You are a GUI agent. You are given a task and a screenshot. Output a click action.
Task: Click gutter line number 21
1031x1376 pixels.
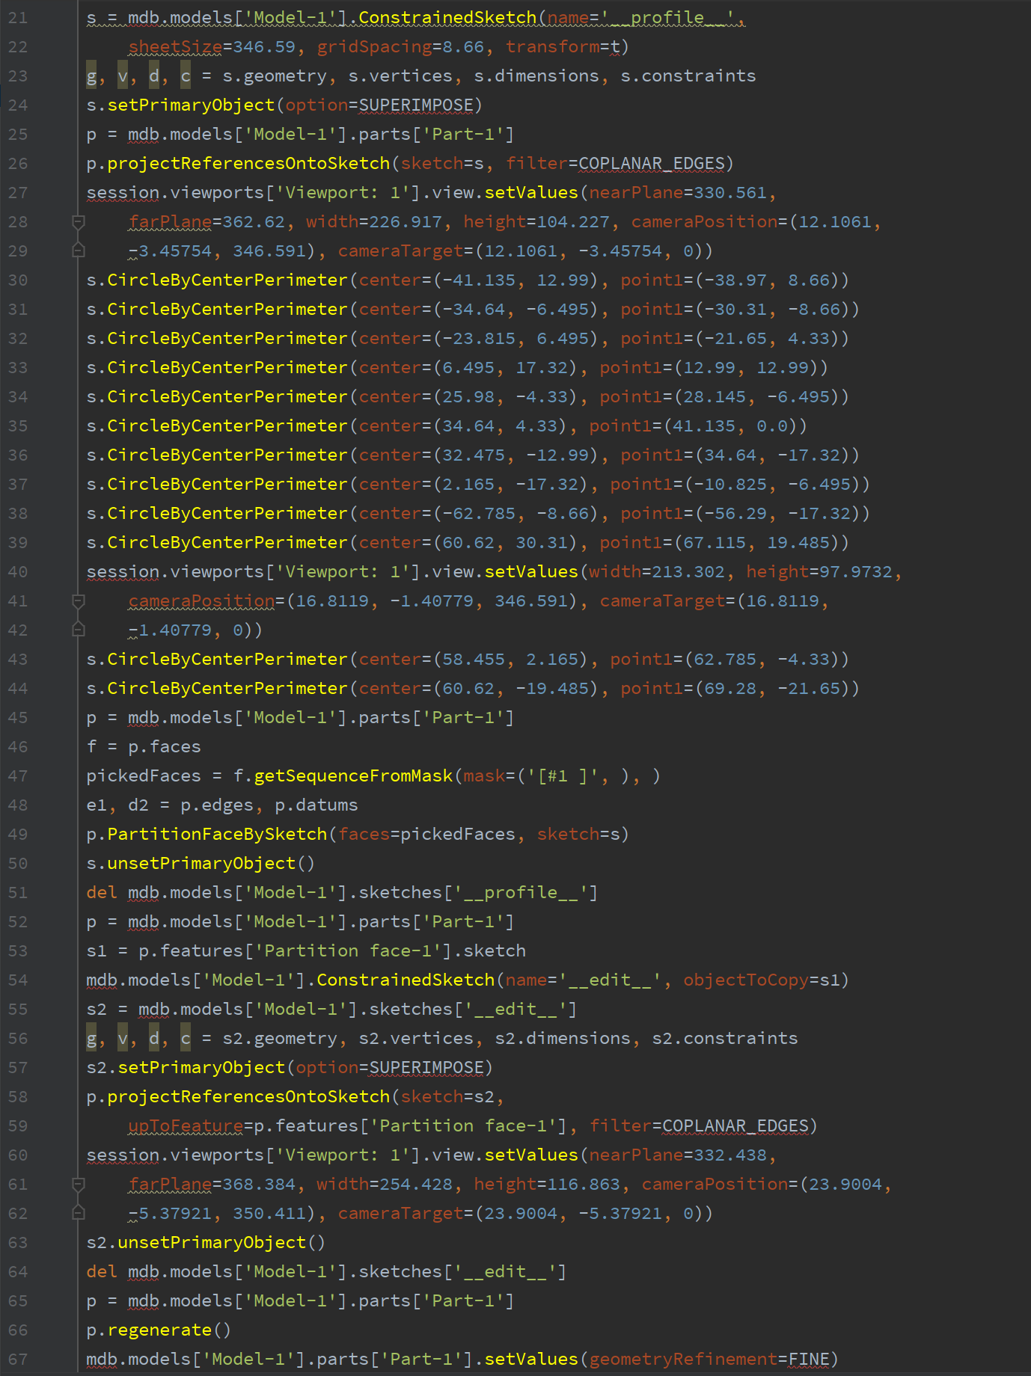tap(18, 17)
